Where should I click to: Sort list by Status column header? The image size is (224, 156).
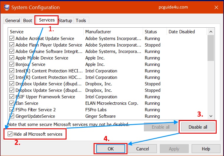click(151, 32)
